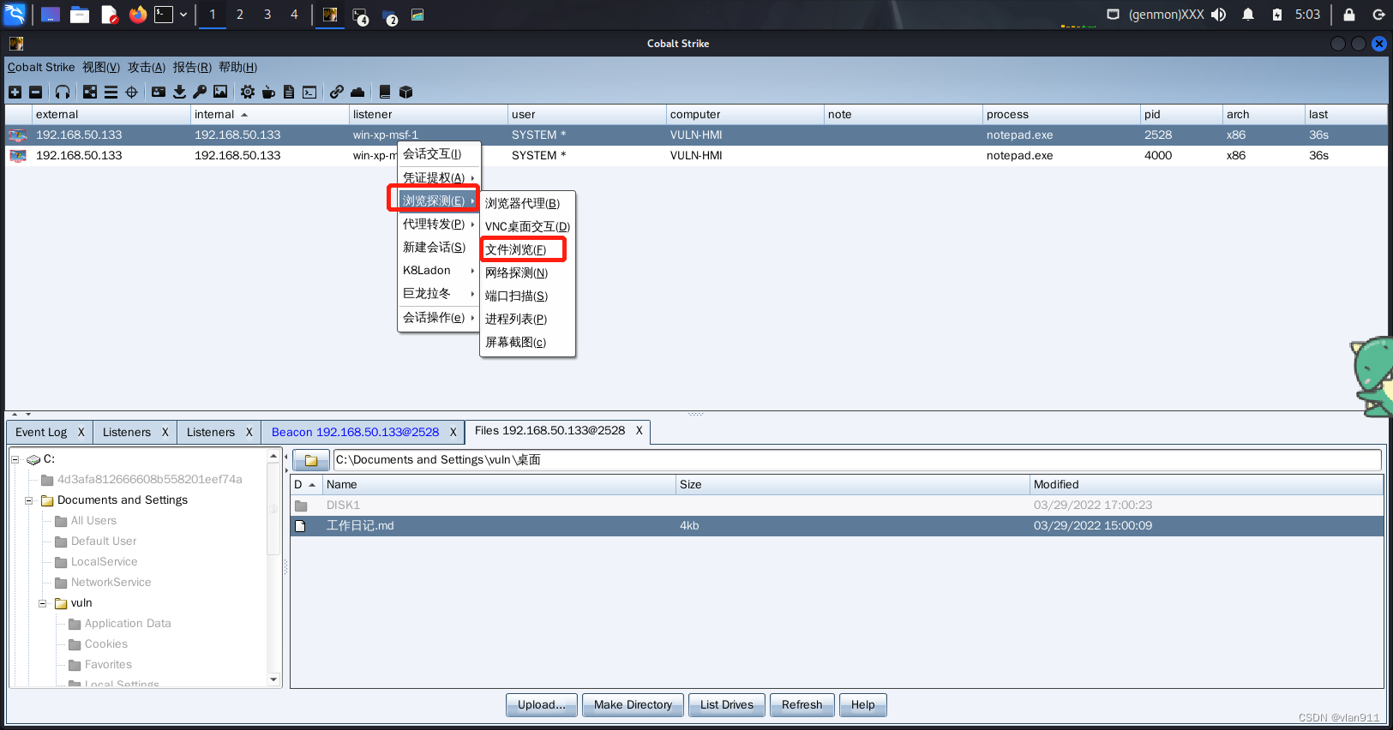View keystrokes via key icon

click(x=200, y=92)
